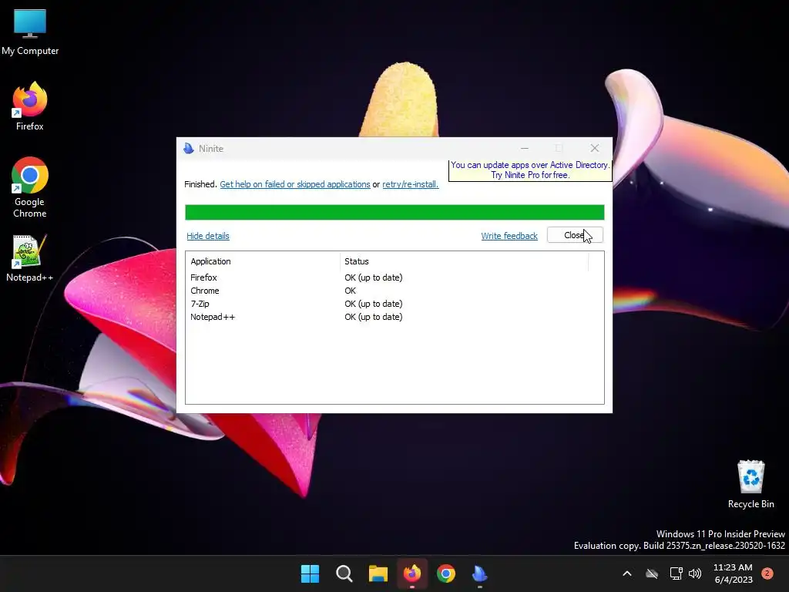Viewport: 789px width, 592px height.
Task: Click Notepad++'s OK (up to date) status
Action: click(x=374, y=317)
